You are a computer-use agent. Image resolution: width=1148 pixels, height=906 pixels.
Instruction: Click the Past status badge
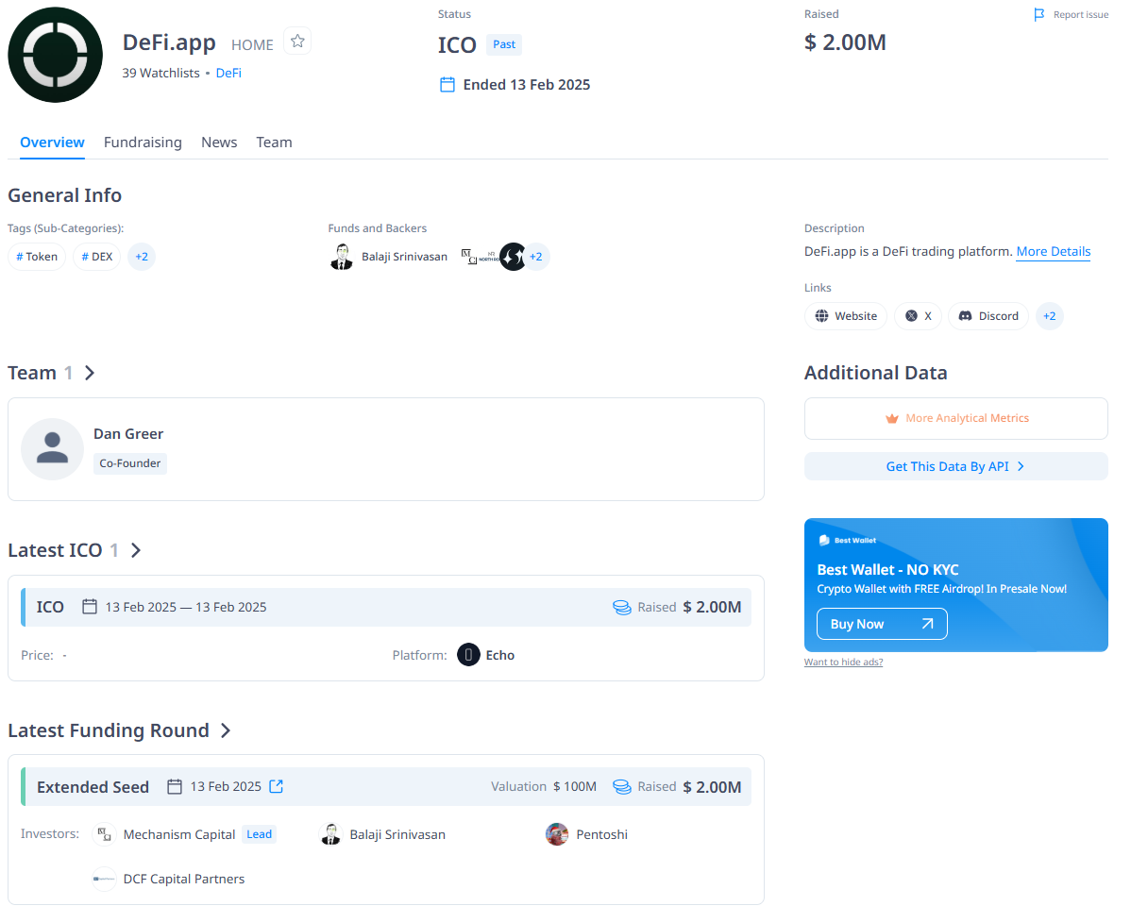504,44
